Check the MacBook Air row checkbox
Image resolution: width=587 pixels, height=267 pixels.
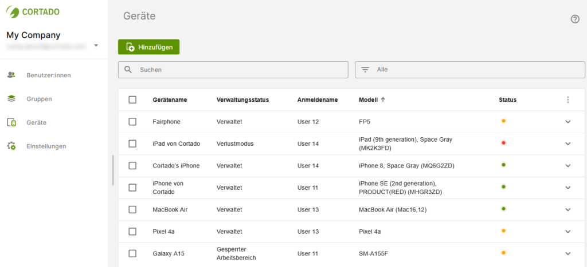[132, 210]
